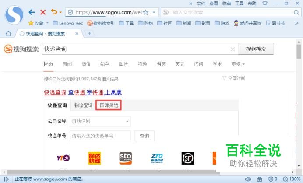
Task: Click the home page icon
Action: (x=8, y=33)
